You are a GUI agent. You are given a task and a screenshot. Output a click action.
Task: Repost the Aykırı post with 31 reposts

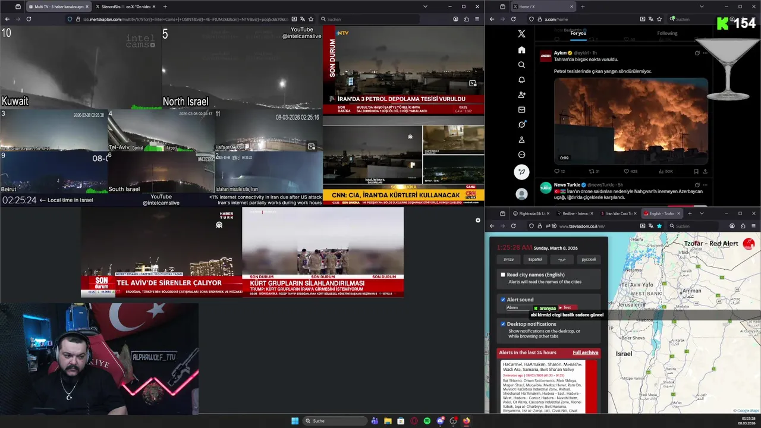click(x=593, y=171)
